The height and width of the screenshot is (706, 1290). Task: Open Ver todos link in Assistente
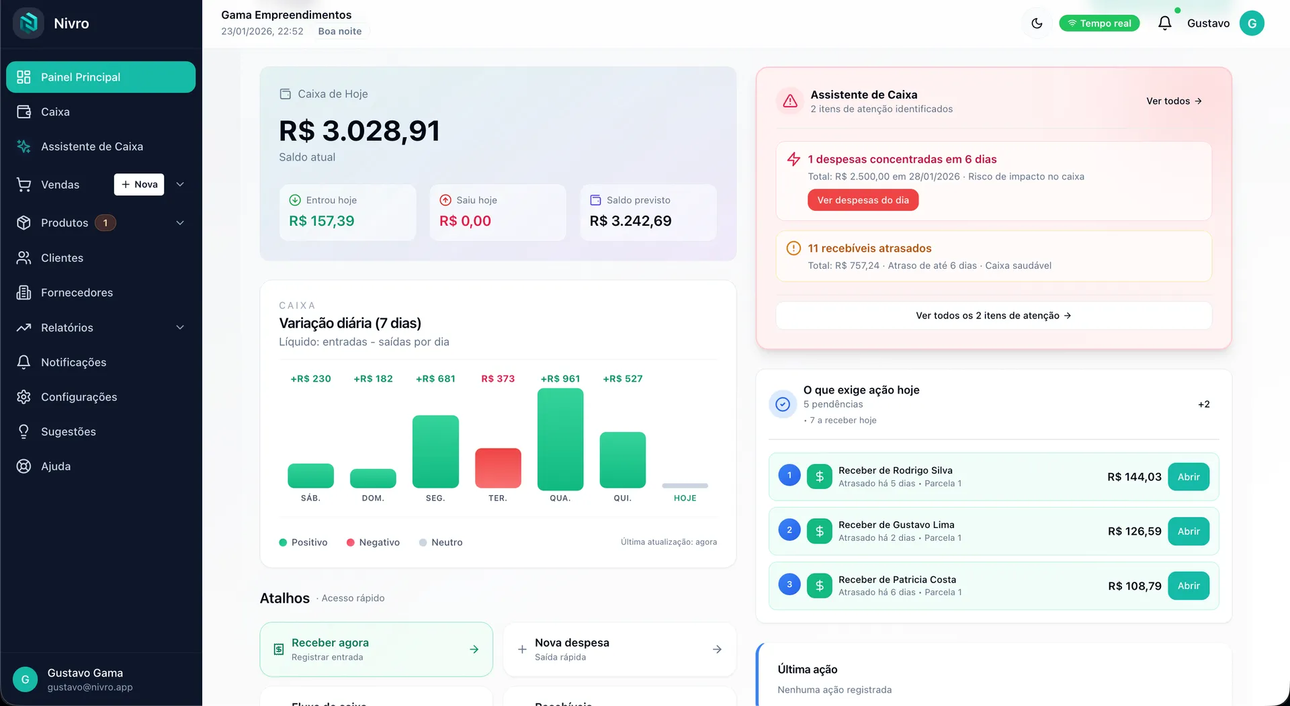1174,101
